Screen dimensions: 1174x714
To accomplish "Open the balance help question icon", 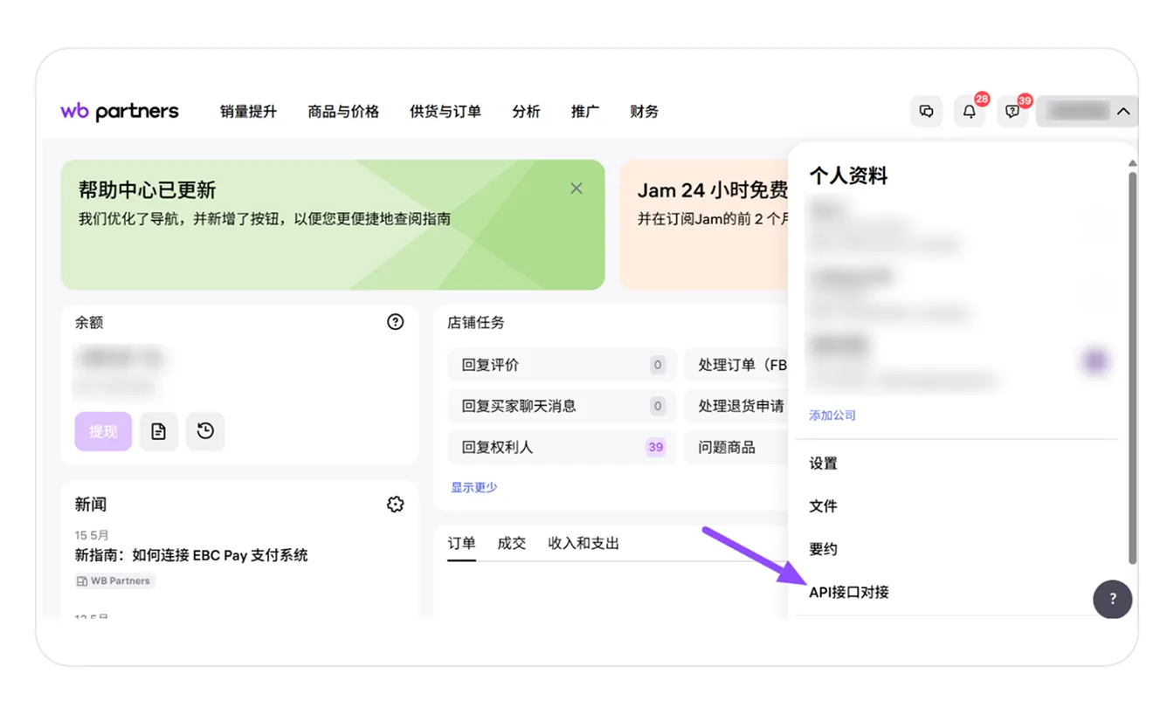I will click(x=396, y=322).
